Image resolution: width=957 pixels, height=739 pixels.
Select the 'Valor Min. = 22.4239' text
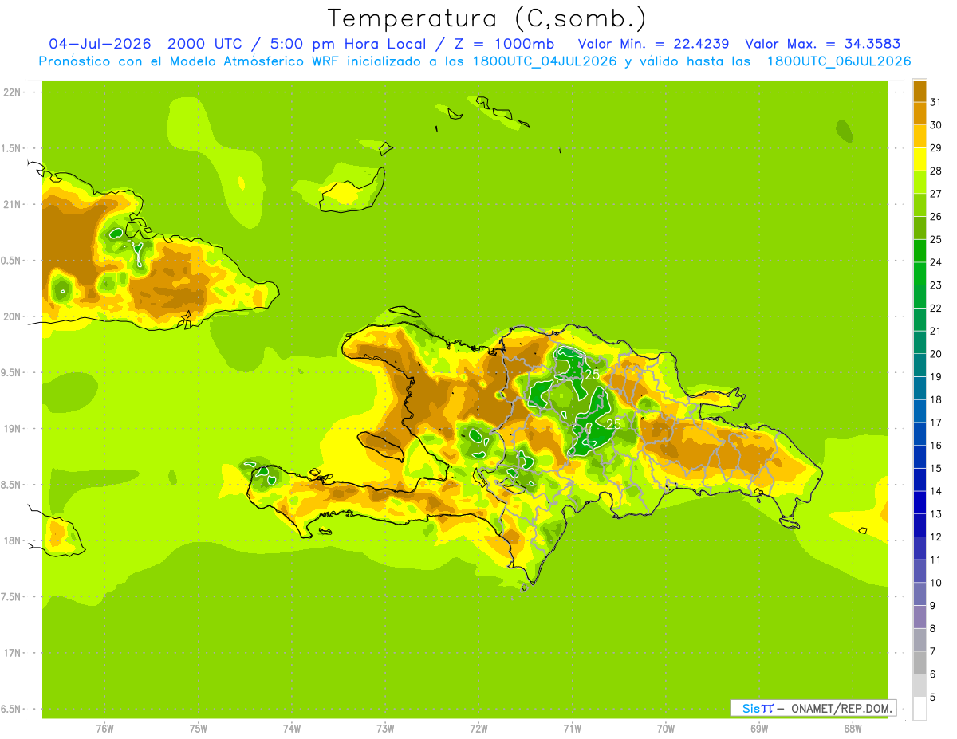[652, 44]
